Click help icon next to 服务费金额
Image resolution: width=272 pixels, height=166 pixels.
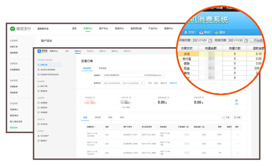point(168,98)
